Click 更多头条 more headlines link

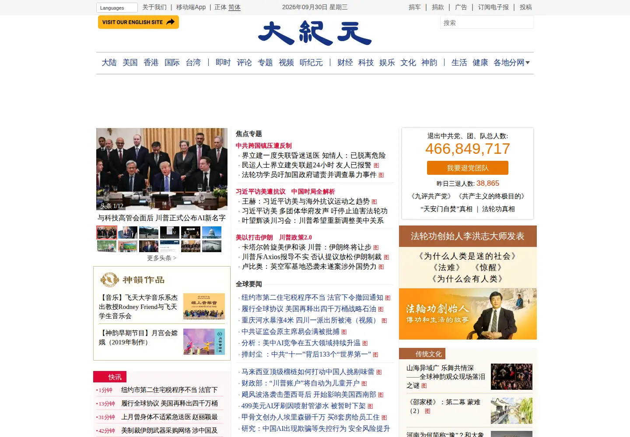point(161,258)
